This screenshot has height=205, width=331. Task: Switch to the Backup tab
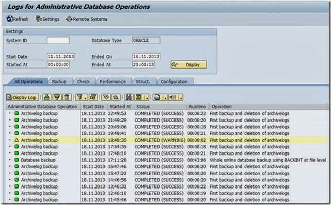click(x=59, y=82)
